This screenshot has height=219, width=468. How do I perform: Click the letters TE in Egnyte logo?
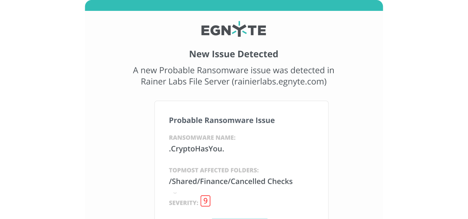[257, 30]
